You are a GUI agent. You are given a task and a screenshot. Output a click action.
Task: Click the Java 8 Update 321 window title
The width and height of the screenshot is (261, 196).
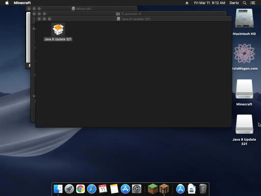pos(136,19)
